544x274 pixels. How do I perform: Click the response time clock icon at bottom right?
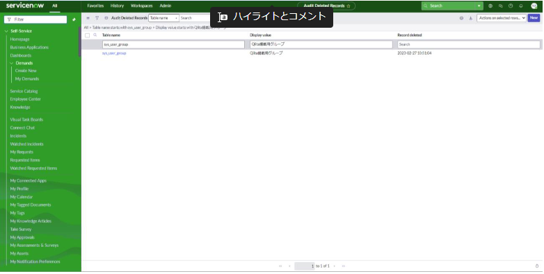pos(537,266)
